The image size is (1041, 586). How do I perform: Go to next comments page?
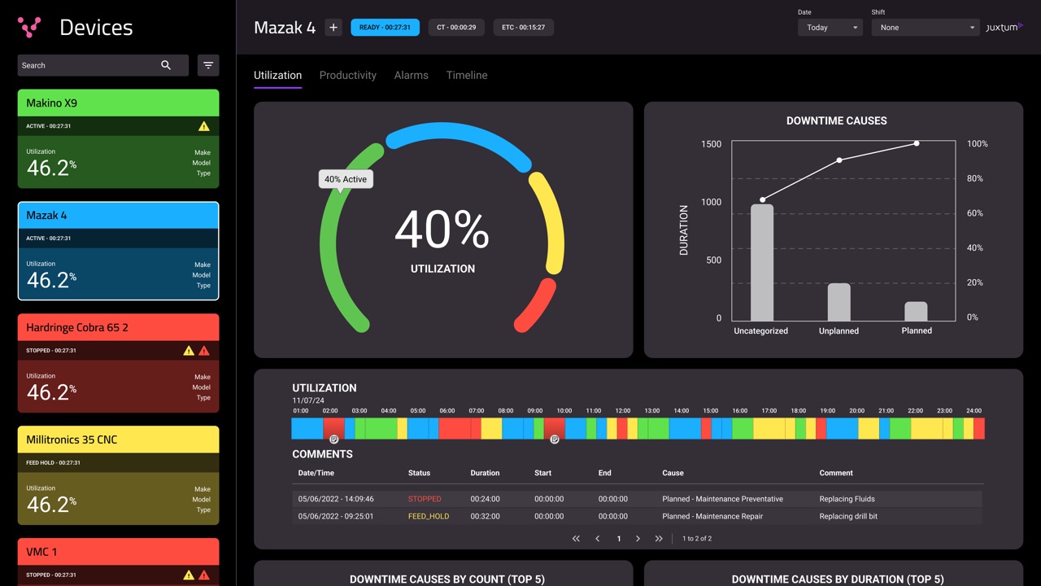point(638,539)
